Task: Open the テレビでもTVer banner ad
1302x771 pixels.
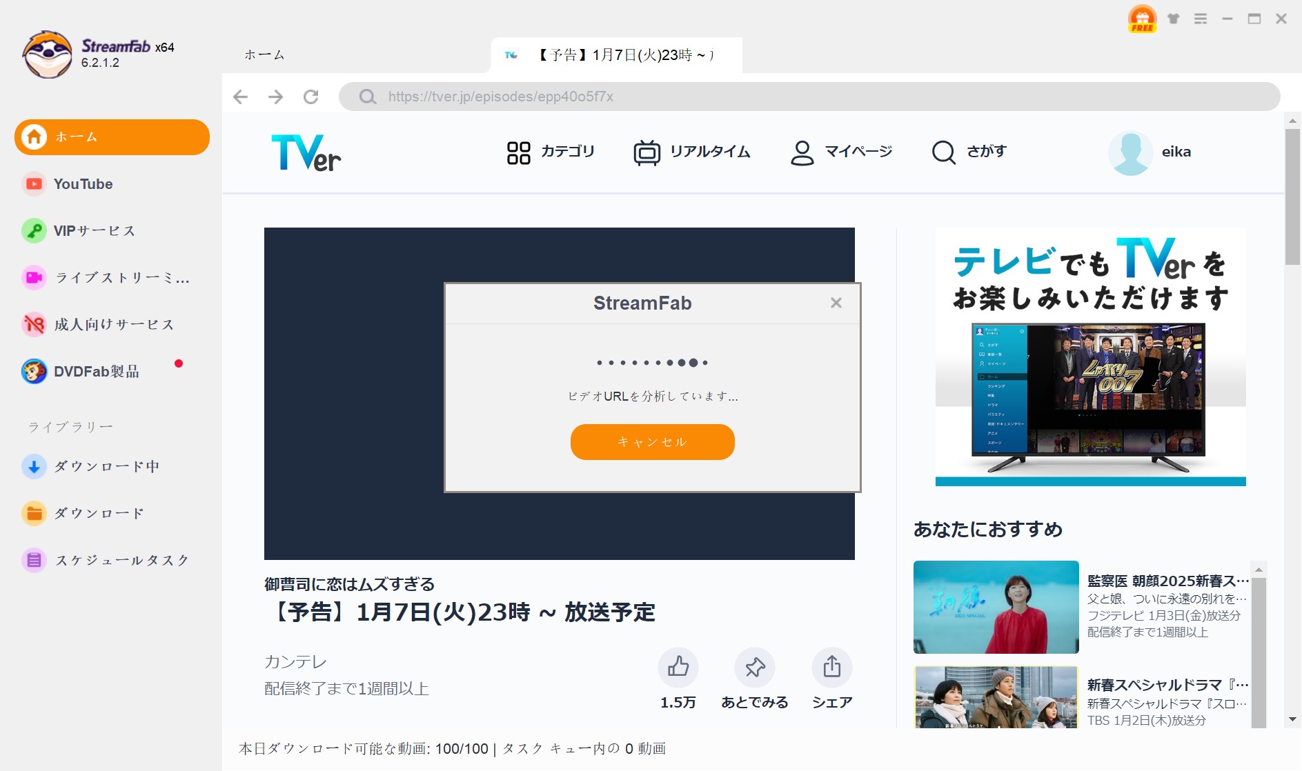Action: [1090, 357]
